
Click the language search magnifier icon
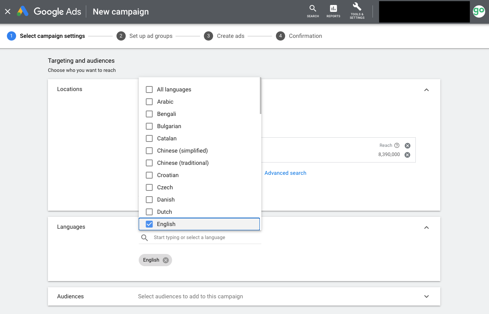pyautogui.click(x=144, y=238)
